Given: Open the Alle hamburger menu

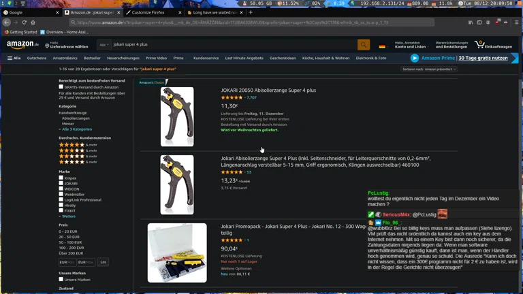Looking at the screenshot, I should click(x=14, y=58).
